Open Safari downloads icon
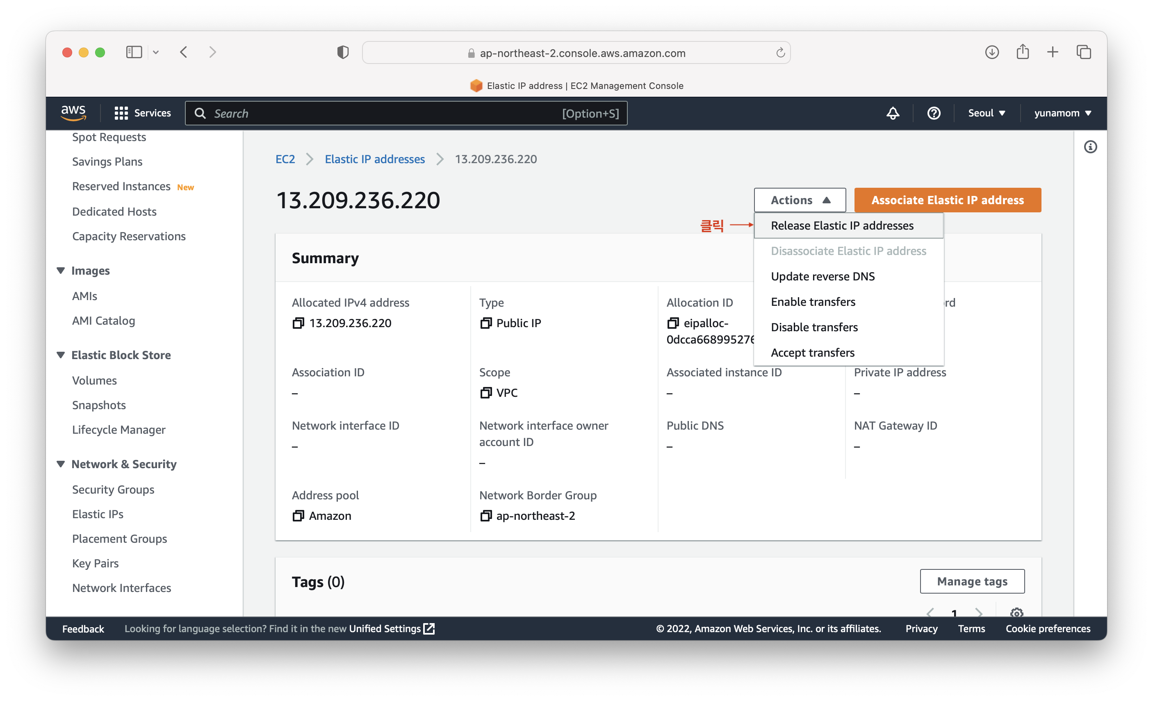 (x=991, y=52)
